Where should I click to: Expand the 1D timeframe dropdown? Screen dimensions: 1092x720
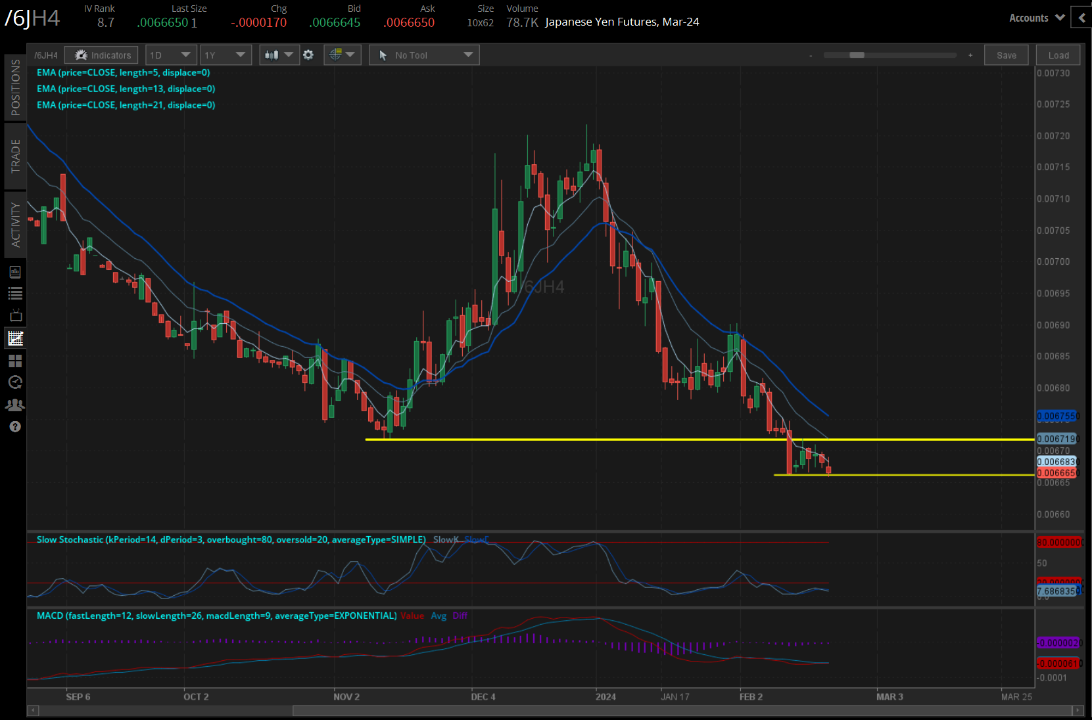(x=171, y=55)
